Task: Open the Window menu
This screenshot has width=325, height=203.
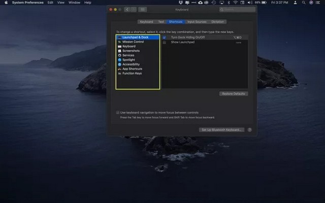Action: click(74, 3)
